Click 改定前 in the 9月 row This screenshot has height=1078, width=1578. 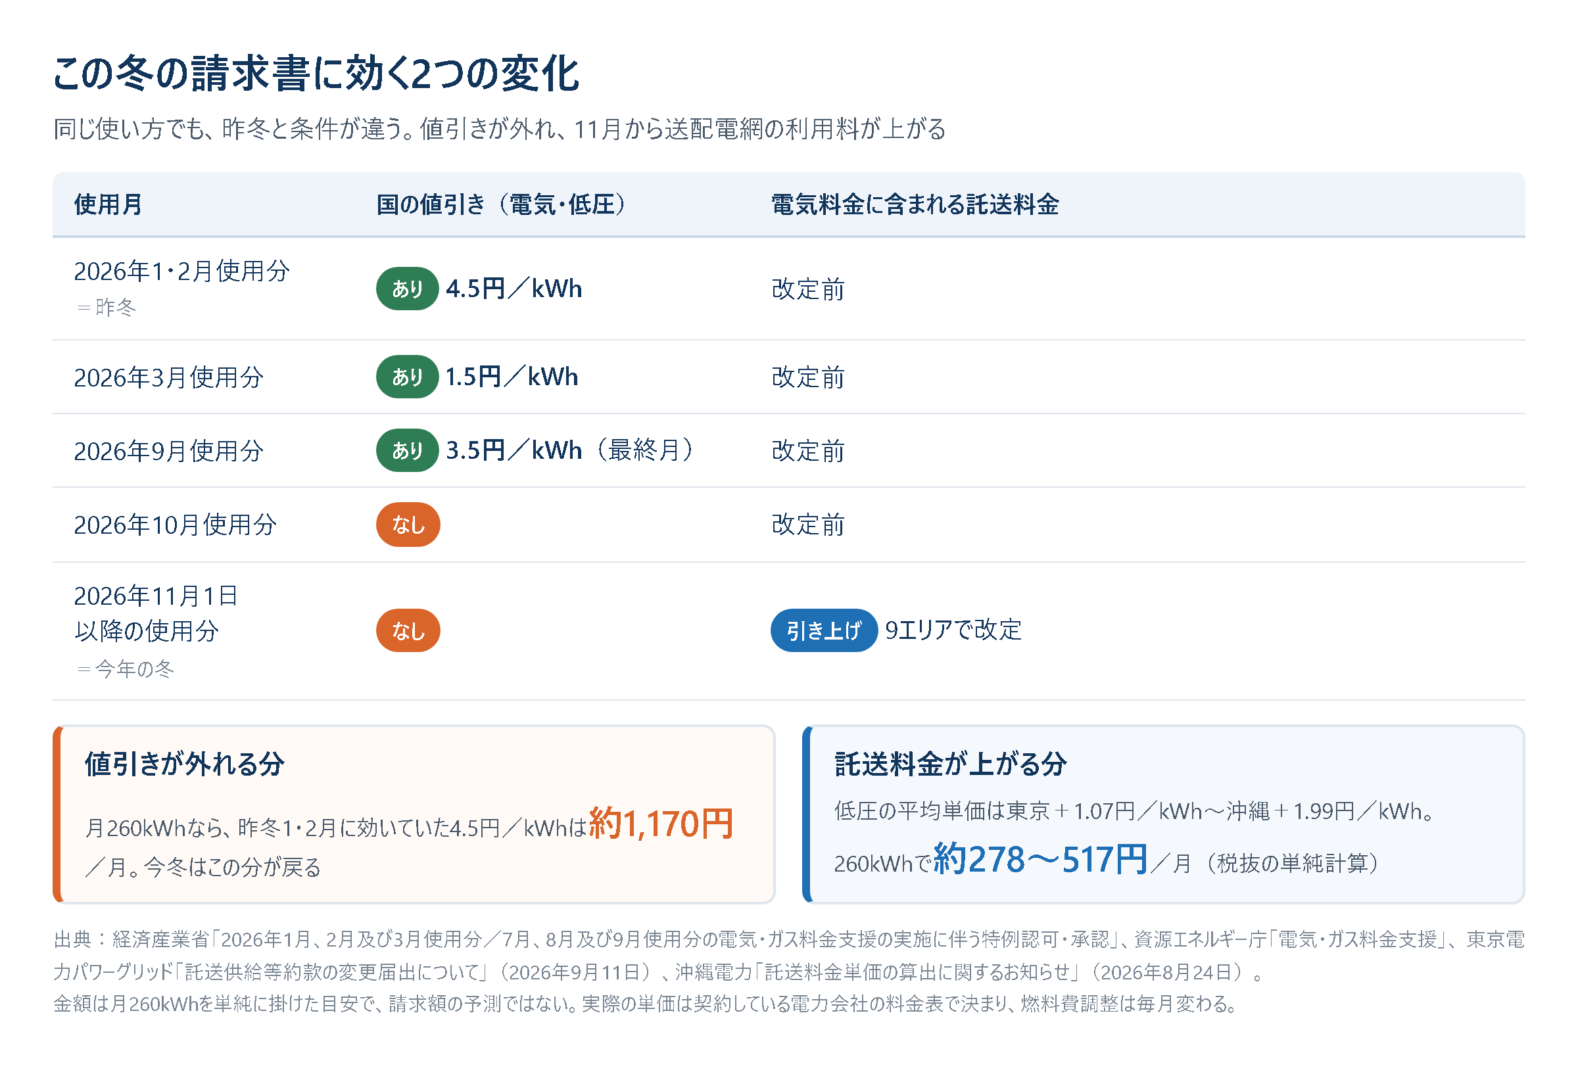pyautogui.click(x=808, y=451)
